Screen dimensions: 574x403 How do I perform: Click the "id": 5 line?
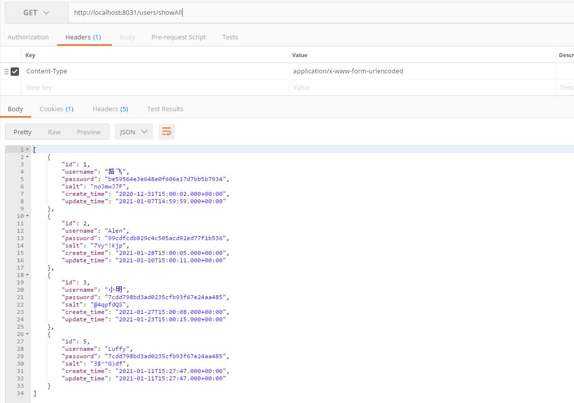tap(75, 341)
